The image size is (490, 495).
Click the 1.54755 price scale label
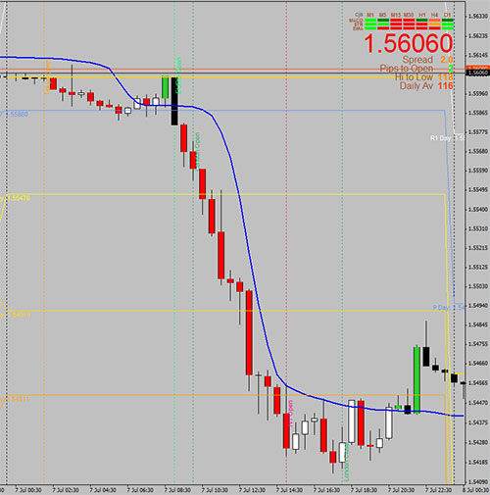[477, 344]
